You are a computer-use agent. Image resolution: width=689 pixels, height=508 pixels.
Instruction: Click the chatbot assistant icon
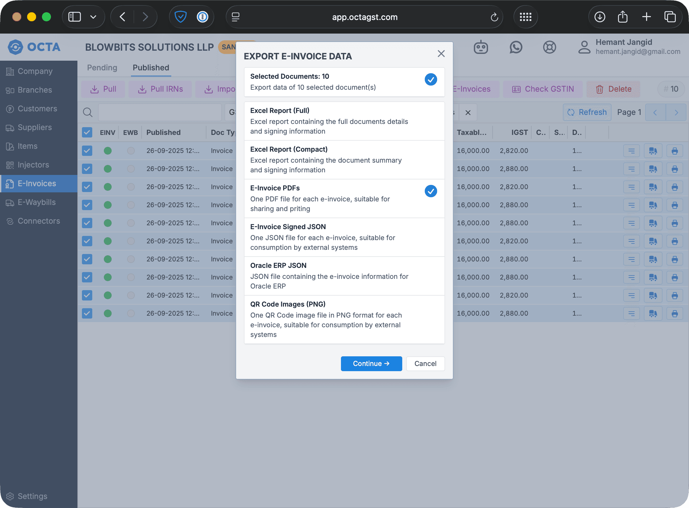pyautogui.click(x=481, y=47)
